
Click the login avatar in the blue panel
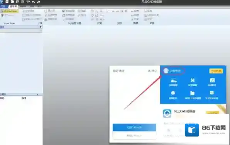[166, 71]
